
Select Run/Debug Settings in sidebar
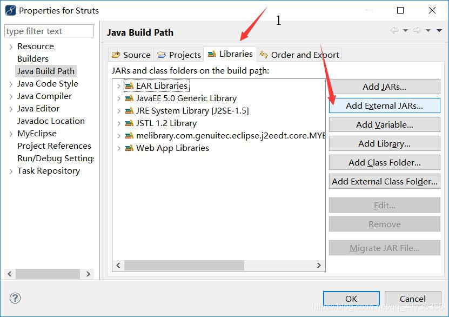pyautogui.click(x=56, y=158)
